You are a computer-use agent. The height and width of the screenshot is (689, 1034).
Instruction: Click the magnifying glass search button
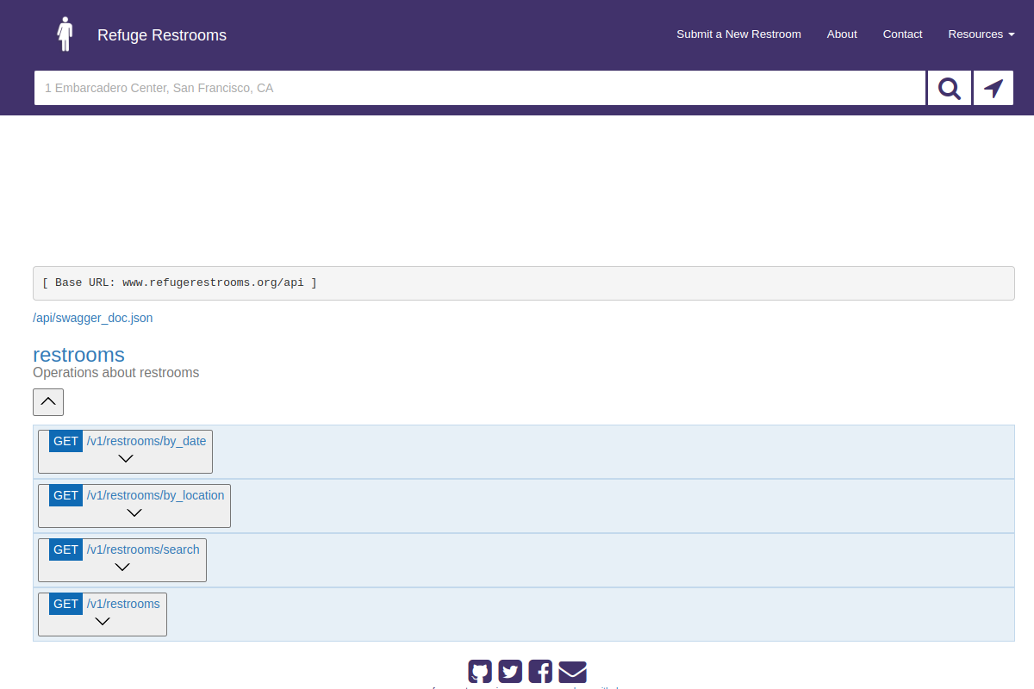click(x=950, y=88)
